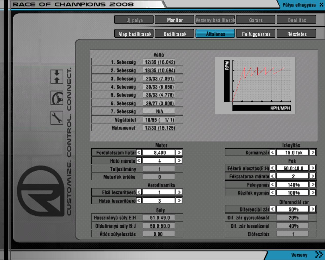Decrease Első leszorítóerő with left arrow

coord(139,192)
